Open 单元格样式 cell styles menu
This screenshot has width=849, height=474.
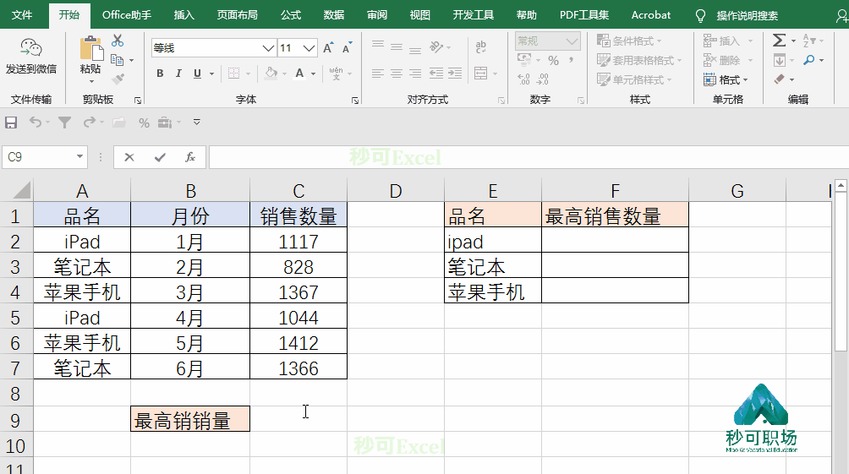pyautogui.click(x=634, y=79)
